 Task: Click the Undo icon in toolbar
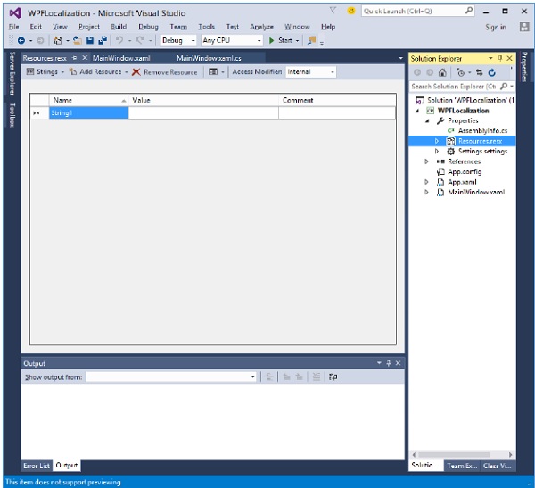tap(119, 41)
